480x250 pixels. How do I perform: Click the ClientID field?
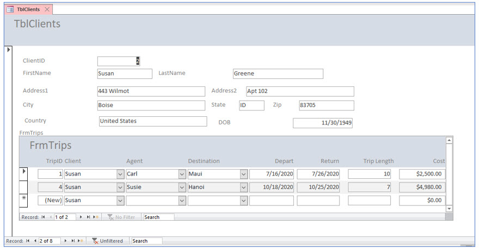pos(119,61)
